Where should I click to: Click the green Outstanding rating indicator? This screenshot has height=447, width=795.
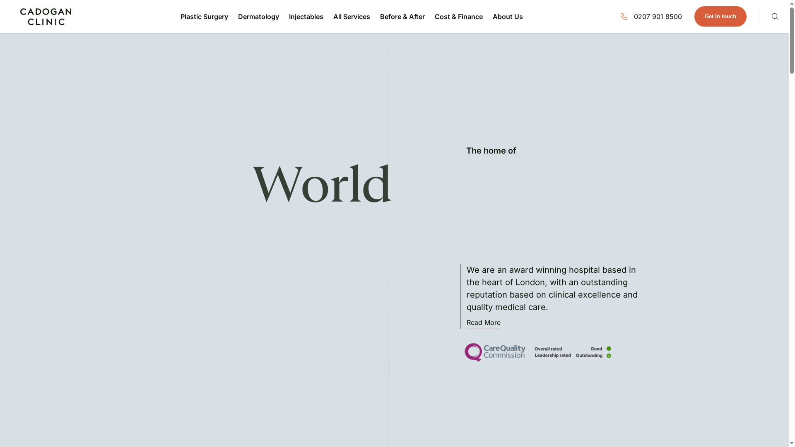coord(609,356)
